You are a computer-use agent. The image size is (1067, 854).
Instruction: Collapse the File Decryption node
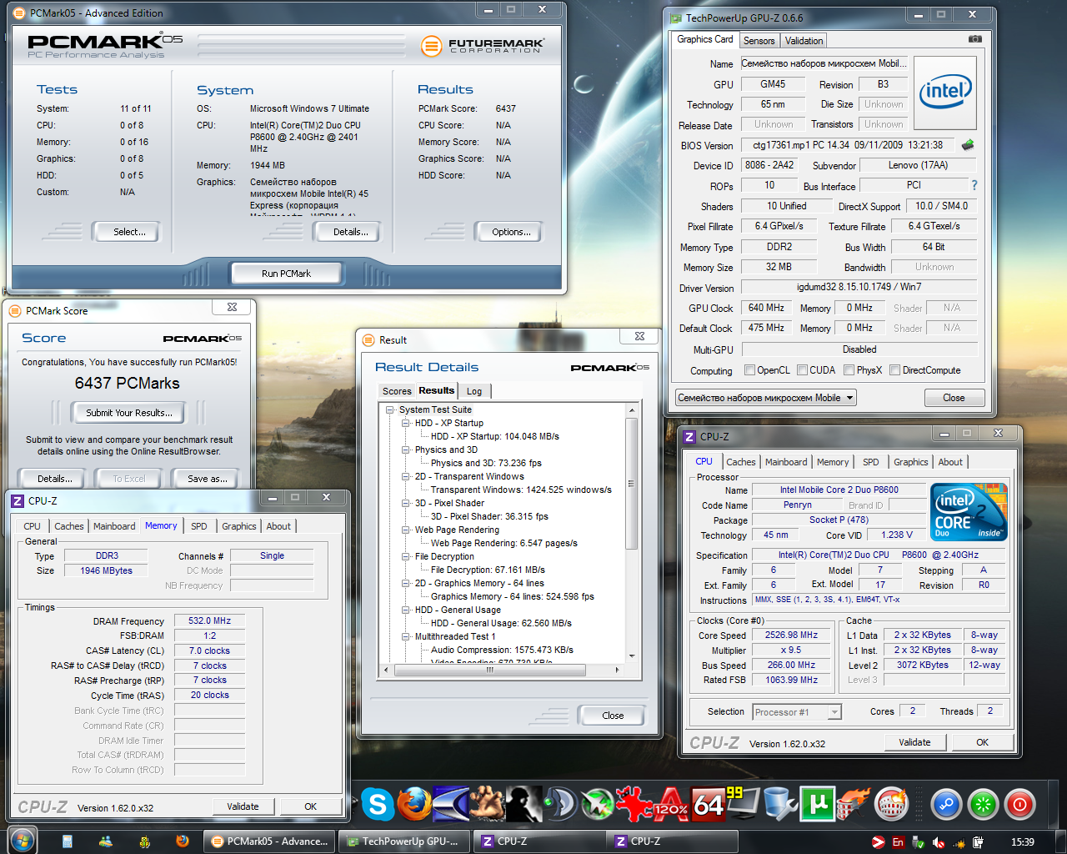tap(406, 556)
